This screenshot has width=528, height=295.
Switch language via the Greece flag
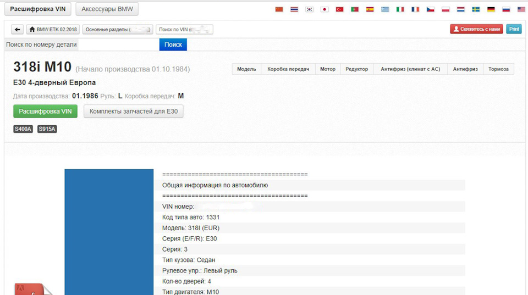pyautogui.click(x=385, y=9)
